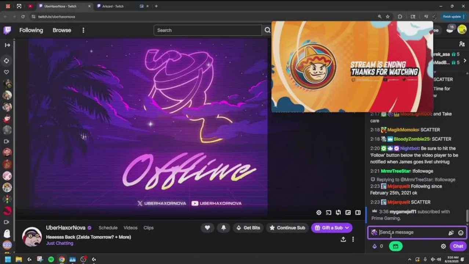This screenshot has height=264, width=469.
Task: Open chat settings gear icon
Action: click(443, 246)
